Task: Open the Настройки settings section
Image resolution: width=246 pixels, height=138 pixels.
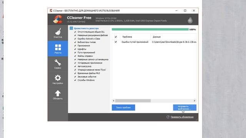Action: [58, 79]
